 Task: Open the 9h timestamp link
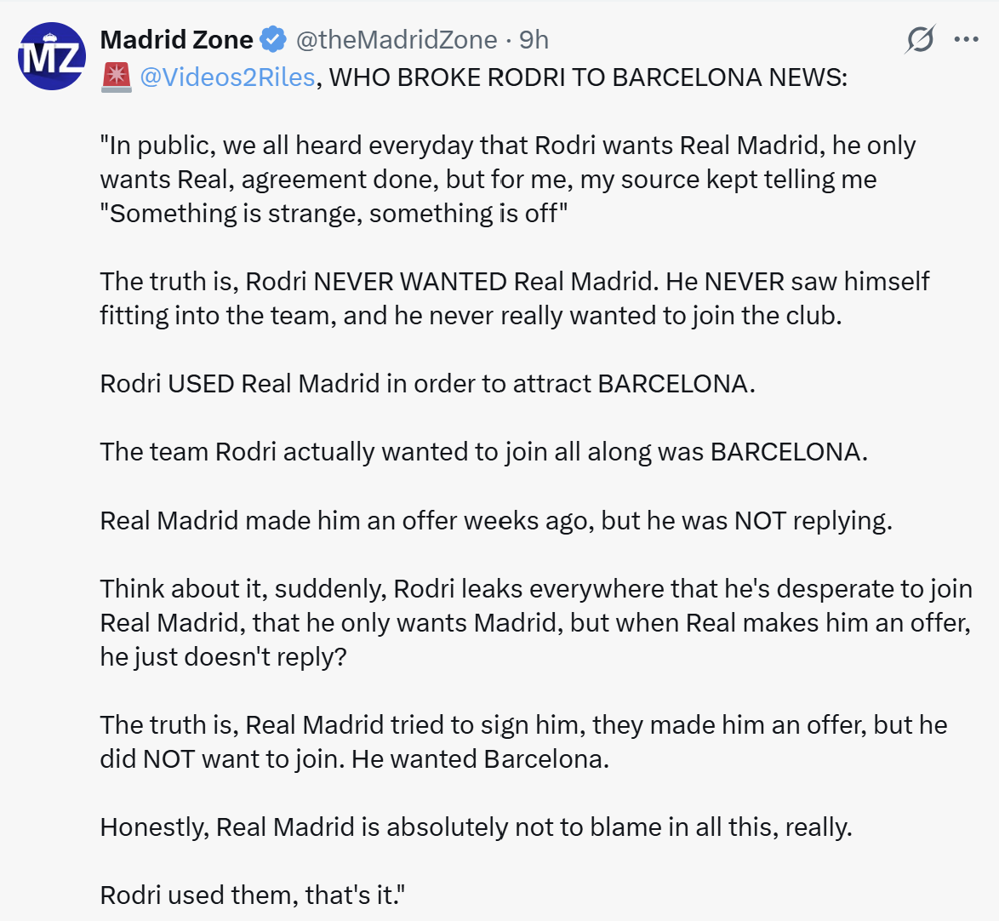coord(534,39)
